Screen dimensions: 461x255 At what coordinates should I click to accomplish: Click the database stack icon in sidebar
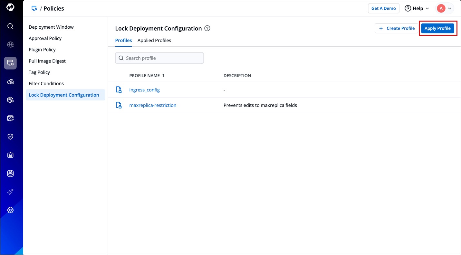[10, 174]
